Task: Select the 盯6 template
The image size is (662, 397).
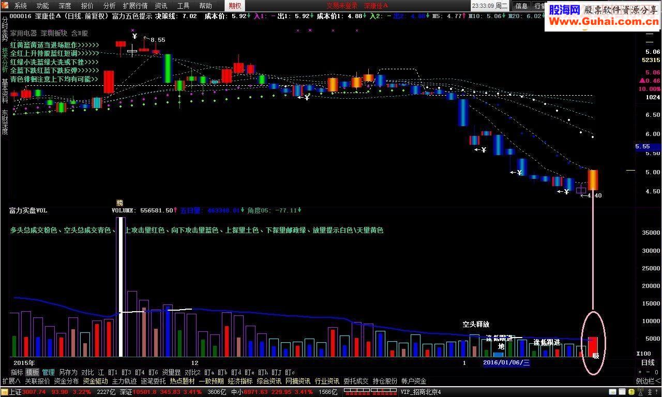Action: (153, 372)
